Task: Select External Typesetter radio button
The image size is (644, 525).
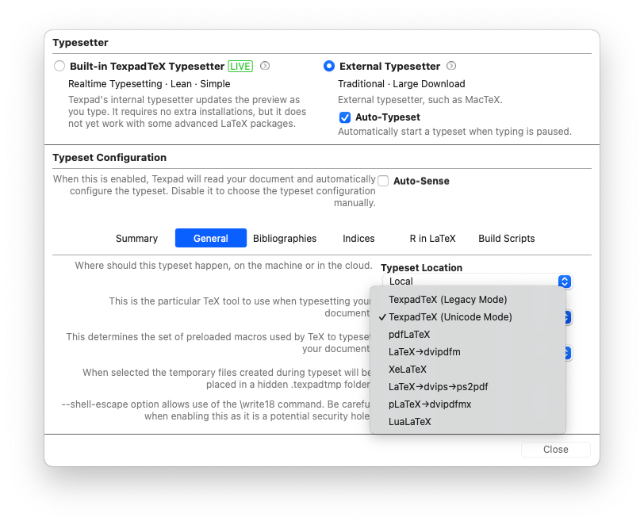Action: point(329,66)
